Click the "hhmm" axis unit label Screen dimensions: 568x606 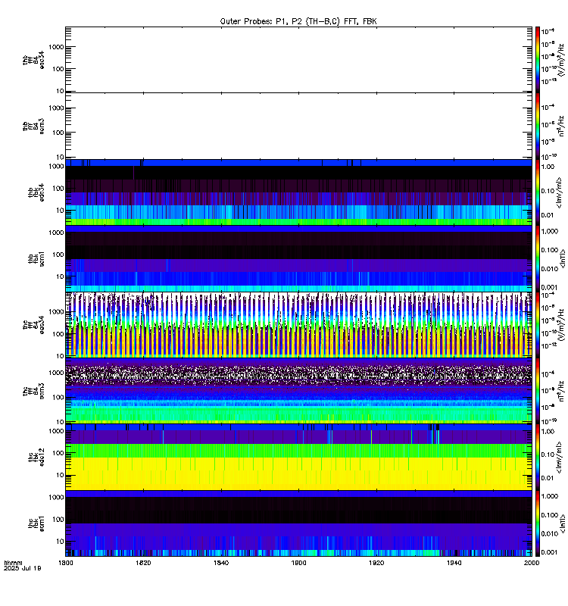[x=13, y=563]
